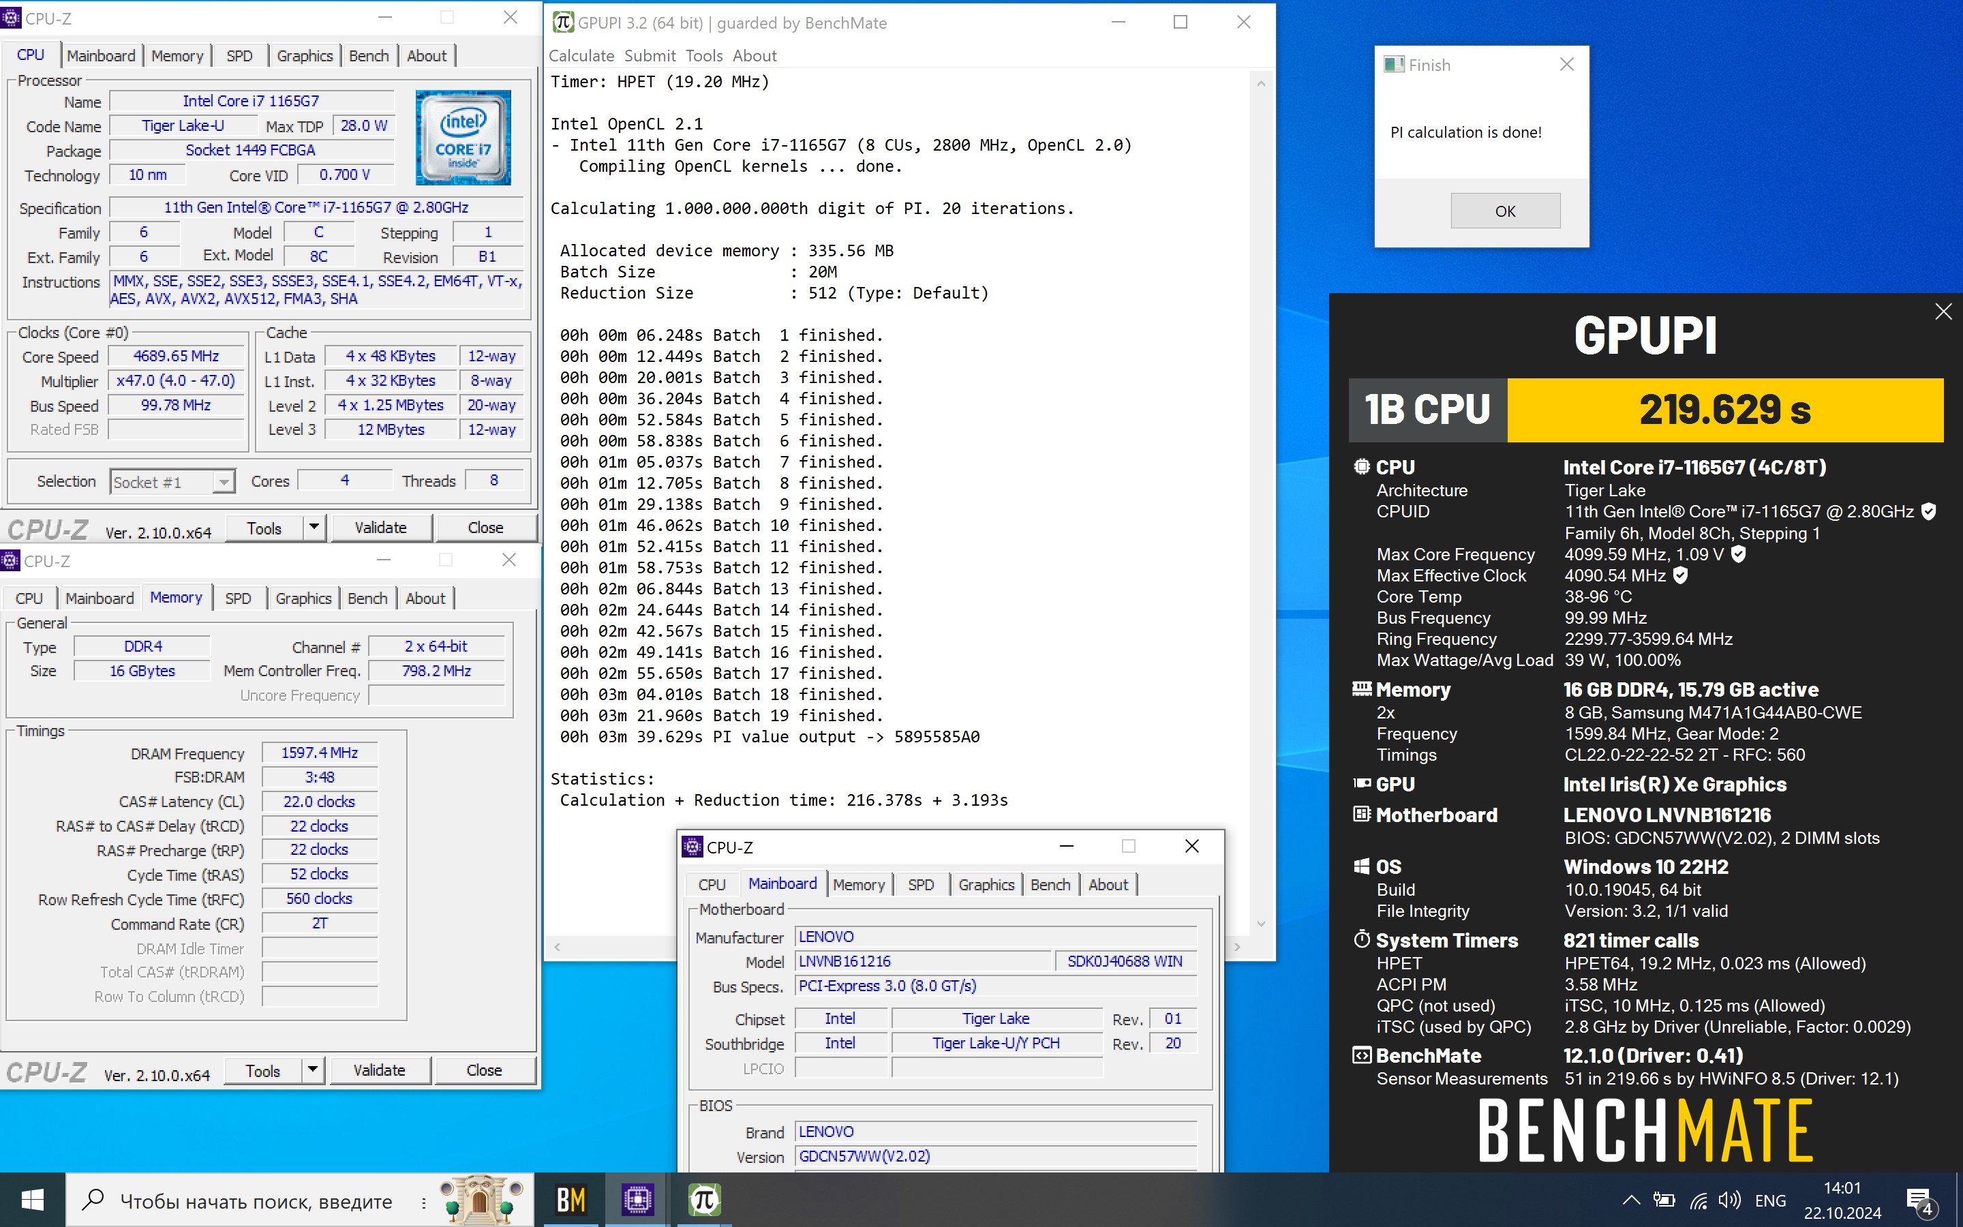Click the Motherboard icon in BenchMate panel

pyautogui.click(x=1361, y=814)
